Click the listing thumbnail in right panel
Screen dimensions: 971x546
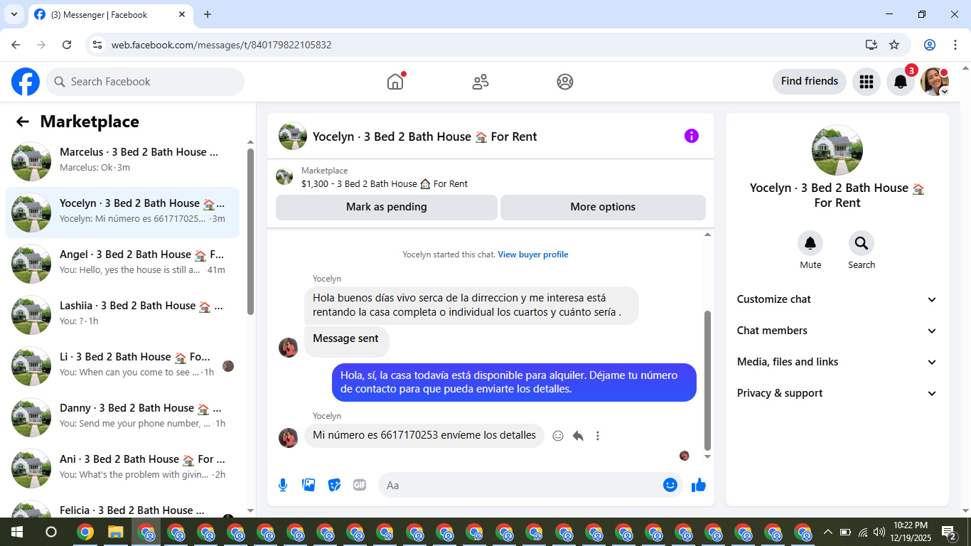coord(837,150)
